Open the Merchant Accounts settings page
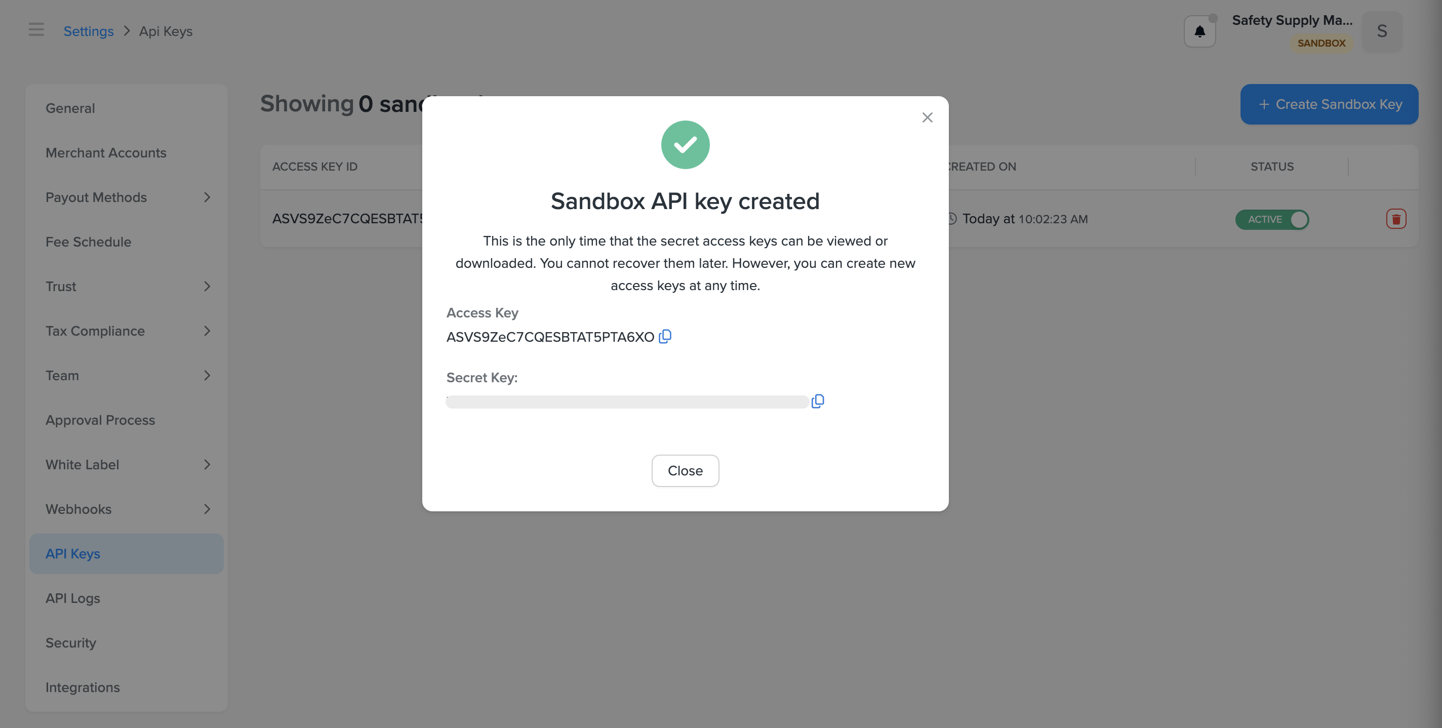 [x=106, y=153]
